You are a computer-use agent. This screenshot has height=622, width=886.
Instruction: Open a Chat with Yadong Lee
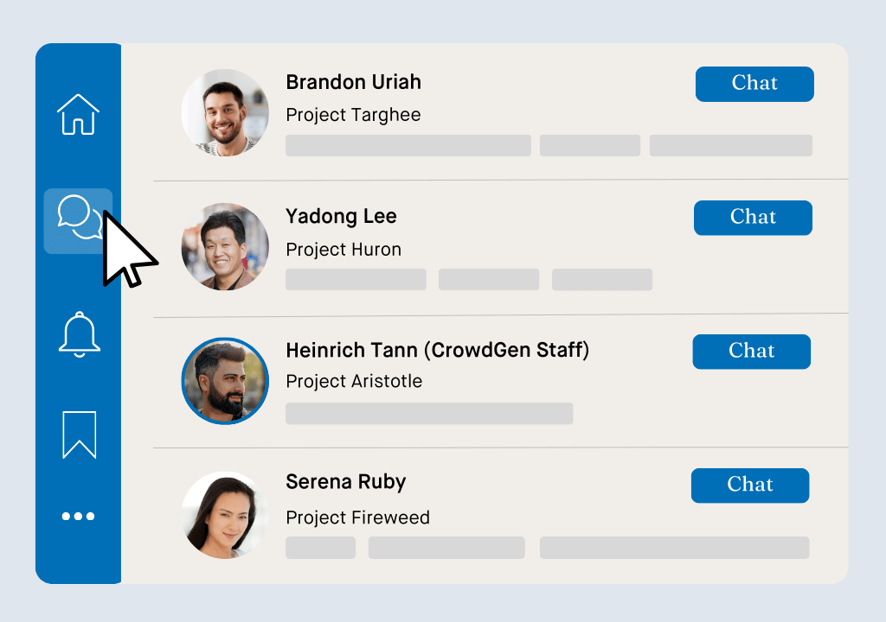752,218
